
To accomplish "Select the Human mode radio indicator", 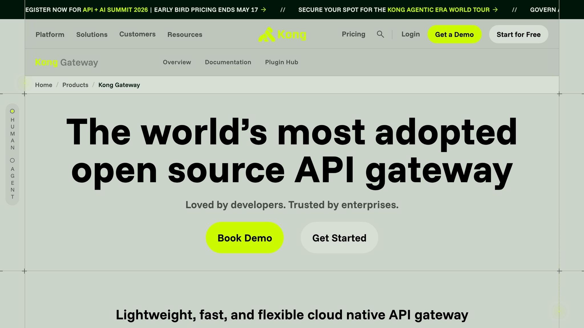I will pyautogui.click(x=12, y=111).
